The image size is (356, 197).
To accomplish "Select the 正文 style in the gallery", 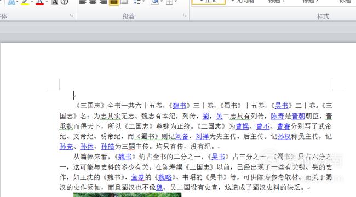I will tap(209, 2).
